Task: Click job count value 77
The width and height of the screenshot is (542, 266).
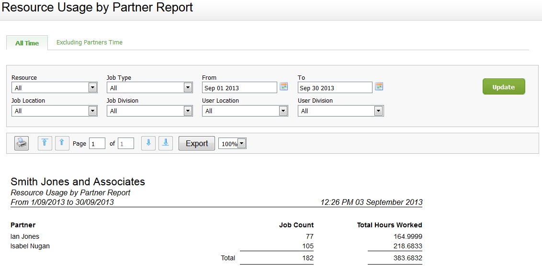Action: click(310, 236)
